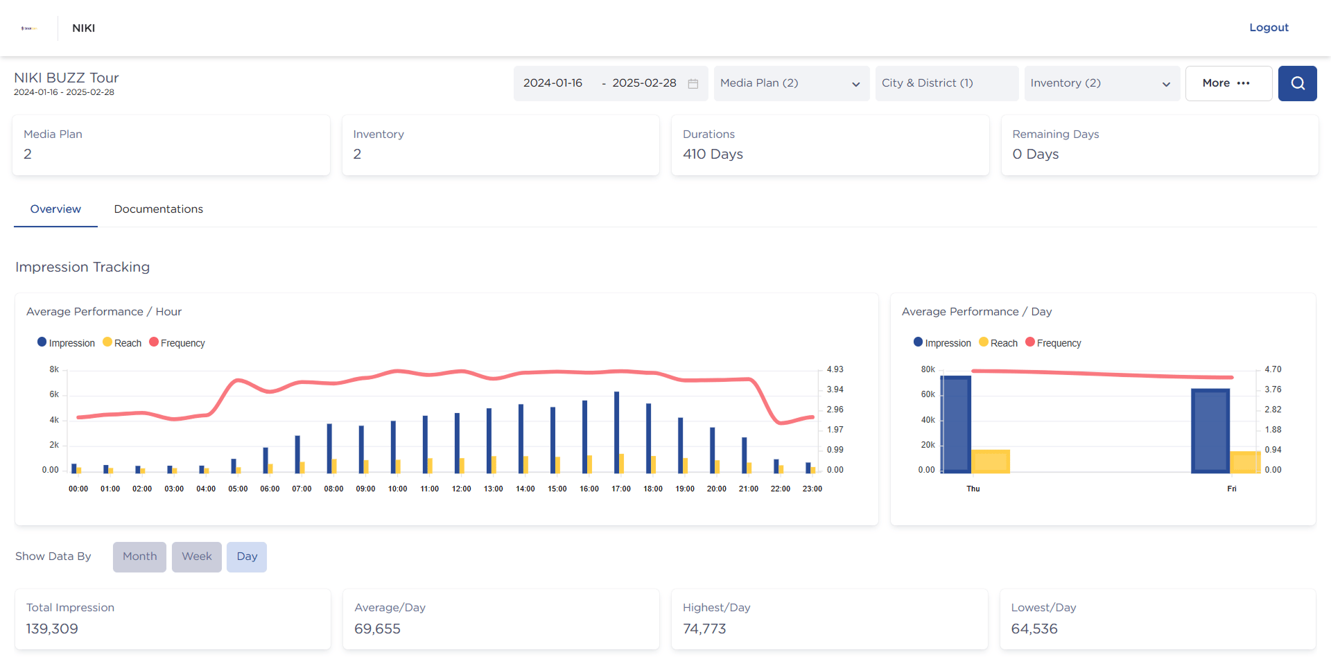1331x657 pixels.
Task: Click the Average Performance / Hour title
Action: coord(104,312)
